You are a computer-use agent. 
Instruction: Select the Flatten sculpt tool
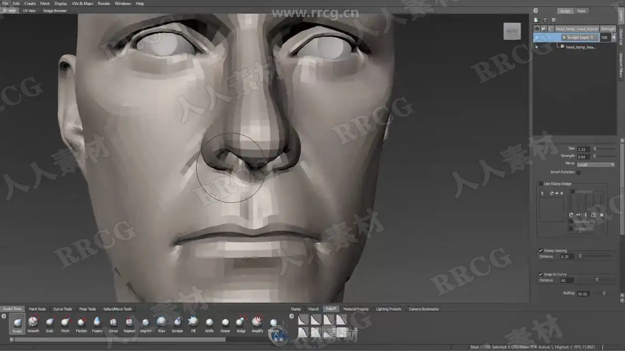click(81, 324)
